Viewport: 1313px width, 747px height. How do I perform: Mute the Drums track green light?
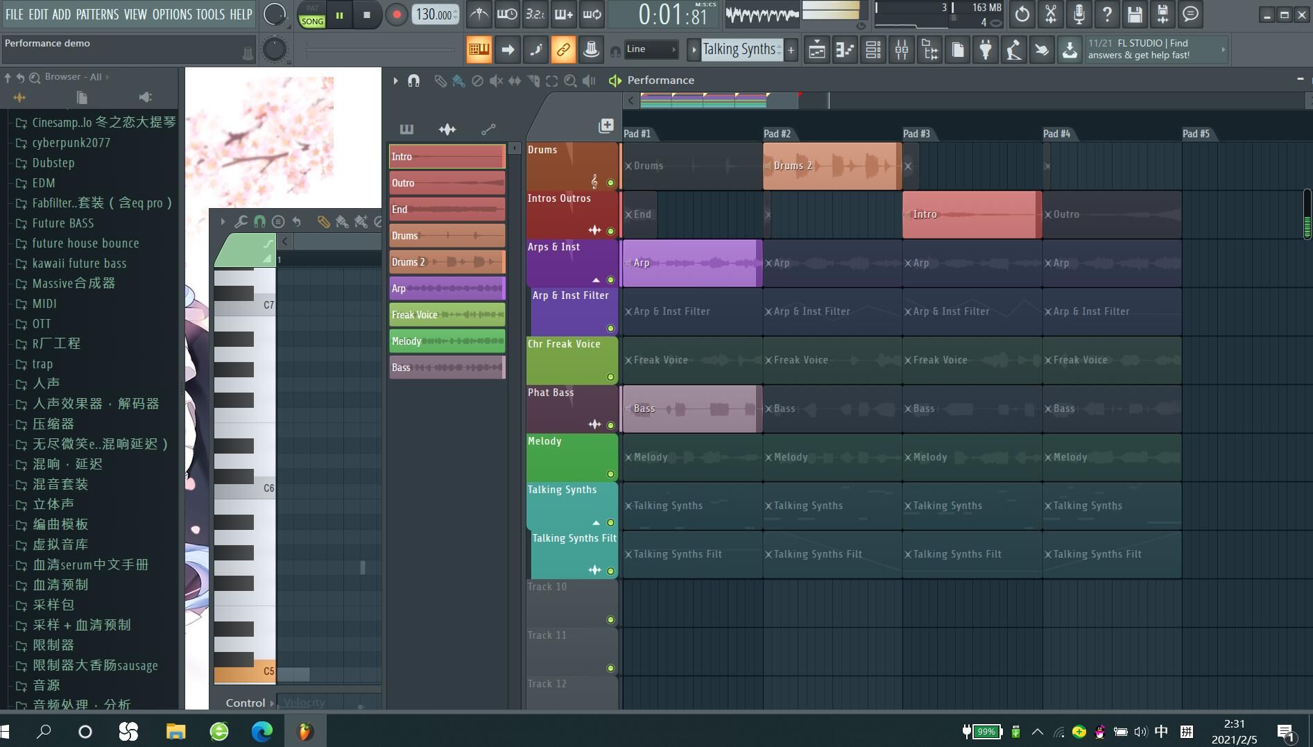pos(610,183)
